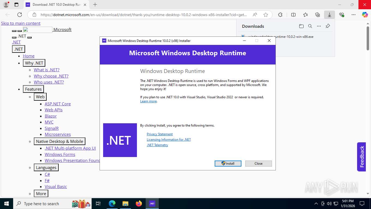Open the Home navigation link

coord(29,56)
